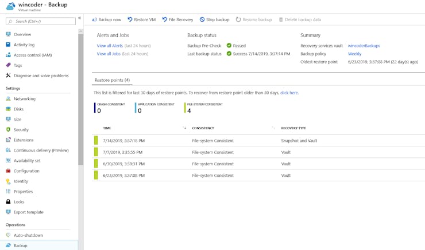This screenshot has height=250, width=425.
Task: Open Networking settings in the sidebar
Action: (x=24, y=99)
